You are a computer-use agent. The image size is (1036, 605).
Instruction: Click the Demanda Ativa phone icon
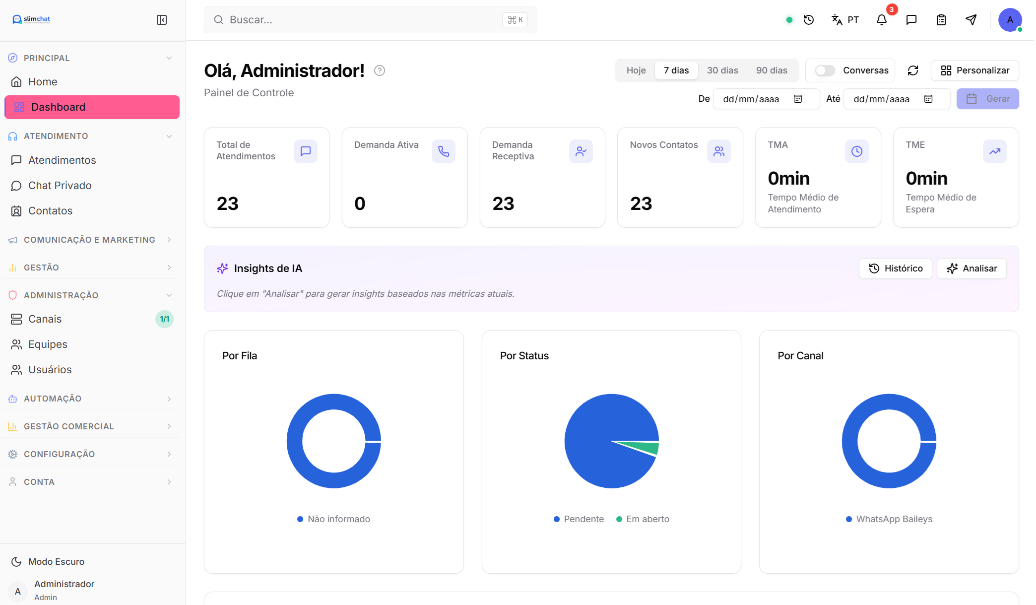[444, 151]
